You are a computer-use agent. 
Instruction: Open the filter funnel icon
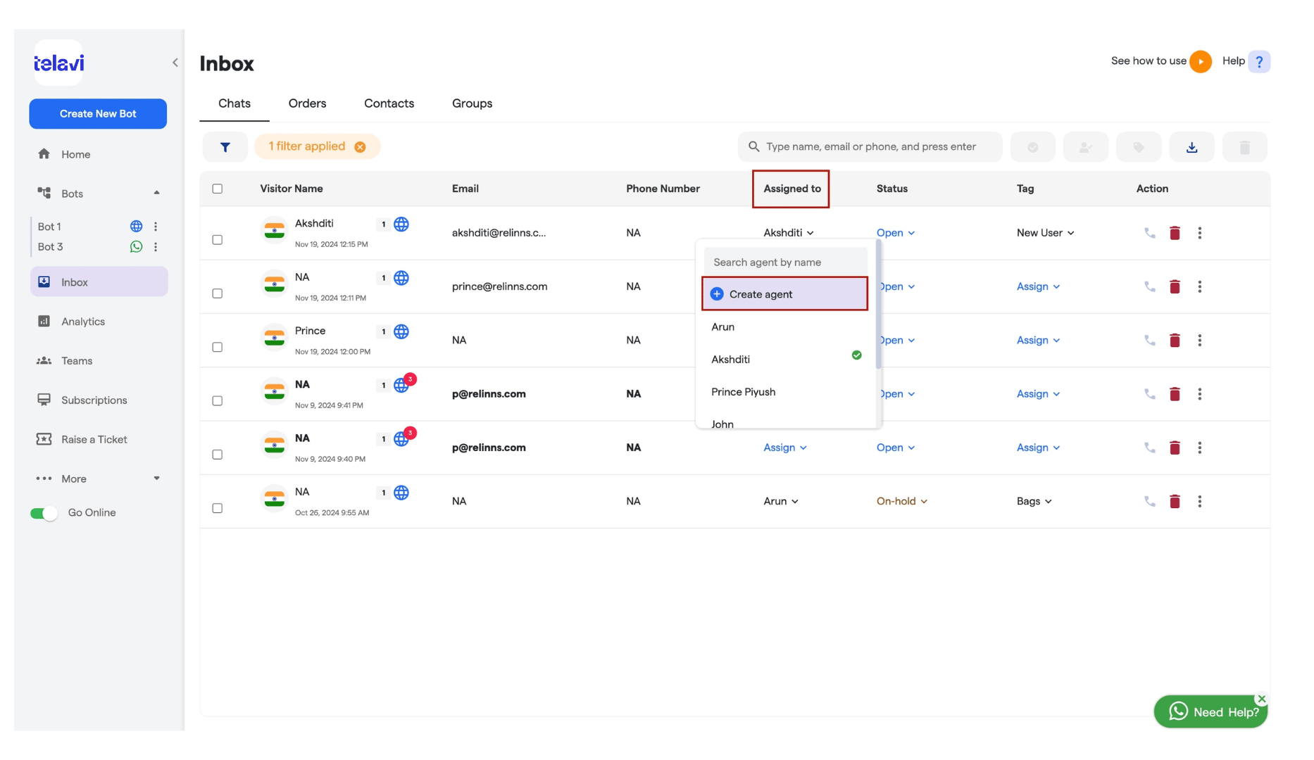[x=225, y=147]
